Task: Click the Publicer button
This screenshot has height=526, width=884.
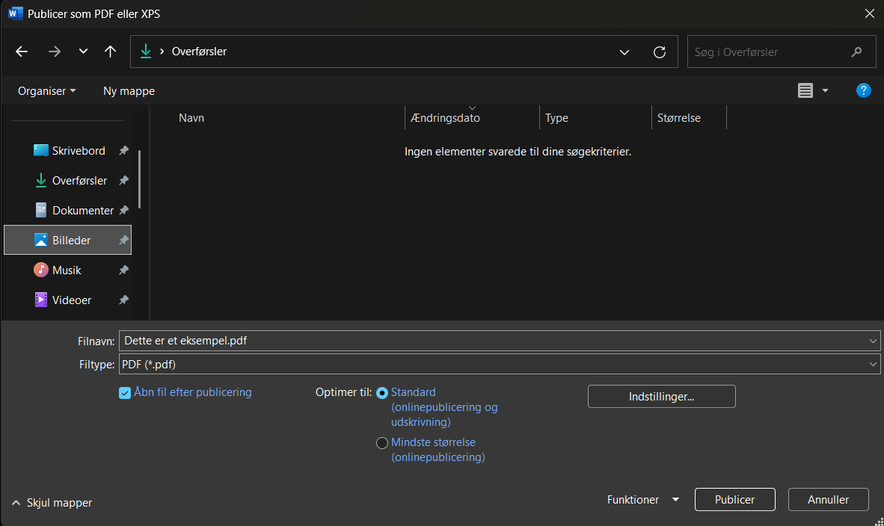Action: [734, 500]
